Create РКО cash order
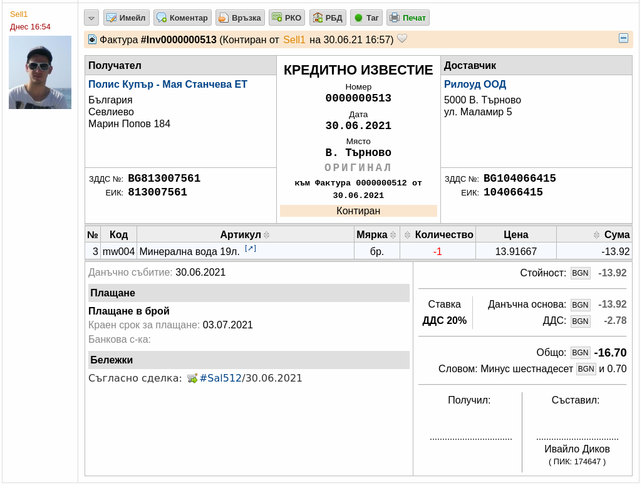This screenshot has width=642, height=485. pos(287,18)
